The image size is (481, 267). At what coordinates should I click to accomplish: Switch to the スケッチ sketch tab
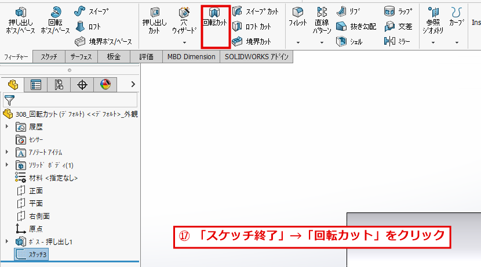pos(49,57)
